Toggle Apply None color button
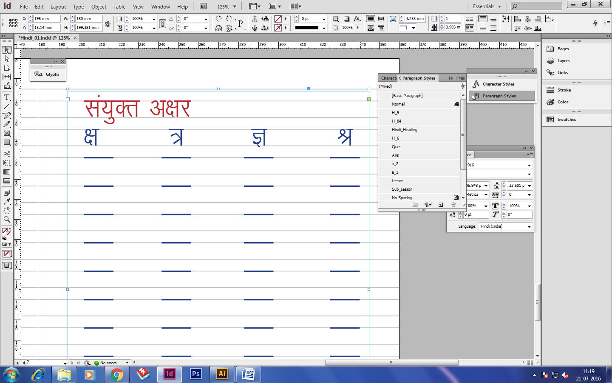Viewport: 612px width, 383px height. (7, 254)
